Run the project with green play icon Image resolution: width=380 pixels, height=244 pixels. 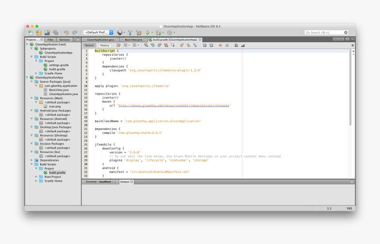pyautogui.click(x=148, y=33)
